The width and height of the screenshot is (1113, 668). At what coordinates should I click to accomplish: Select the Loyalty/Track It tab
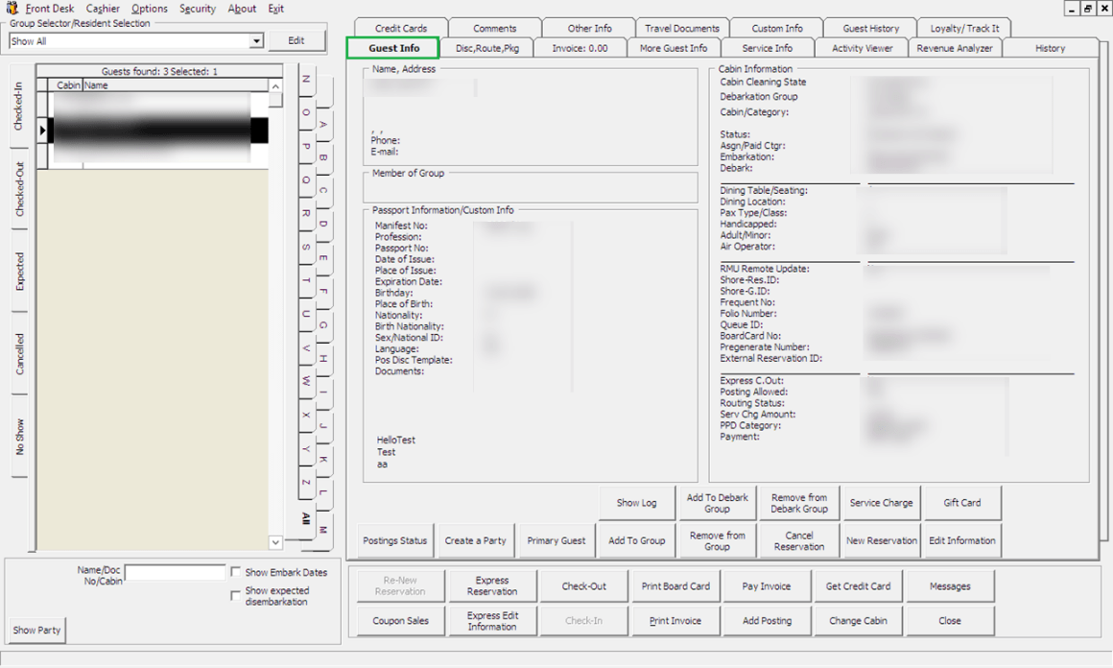click(x=965, y=28)
